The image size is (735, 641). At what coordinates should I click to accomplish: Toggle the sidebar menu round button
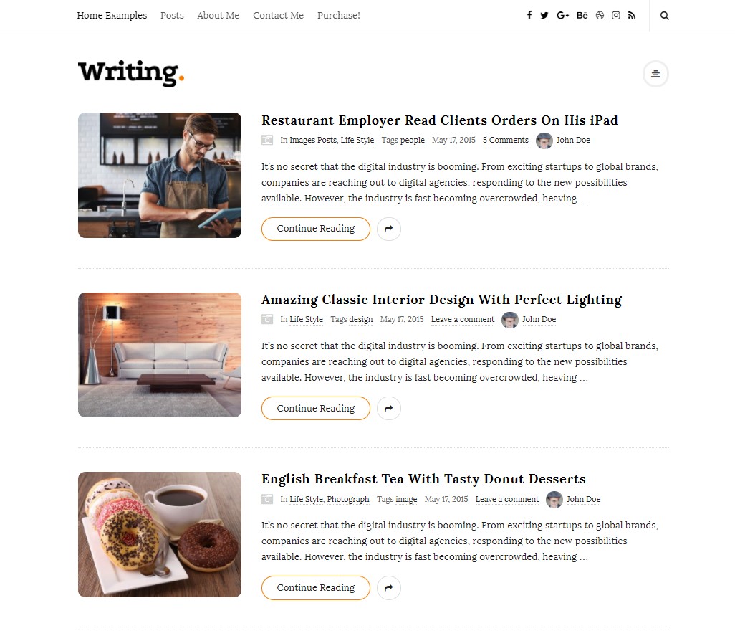655,74
